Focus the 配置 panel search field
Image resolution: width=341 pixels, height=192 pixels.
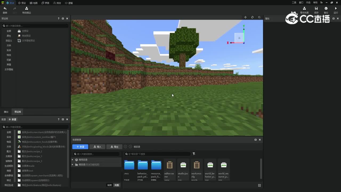(x=35, y=127)
